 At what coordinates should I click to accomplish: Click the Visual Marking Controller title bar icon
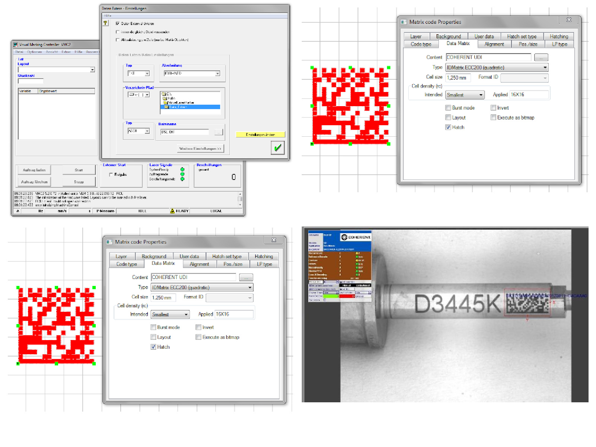15,44
